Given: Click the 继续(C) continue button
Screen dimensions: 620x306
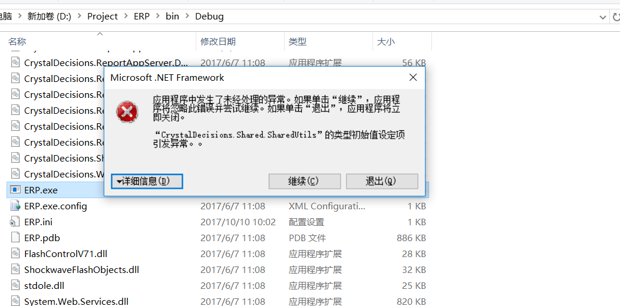Looking at the screenshot, I should click(x=305, y=181).
